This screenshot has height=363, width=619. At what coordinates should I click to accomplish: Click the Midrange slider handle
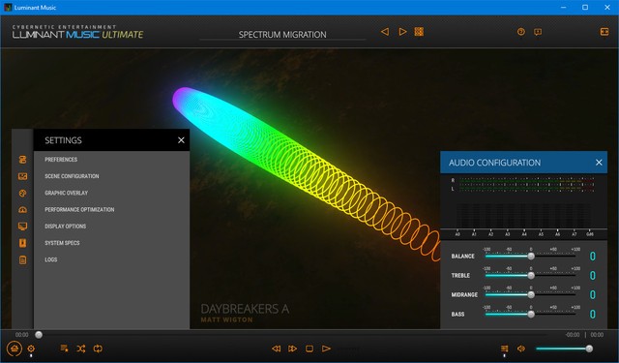point(531,294)
